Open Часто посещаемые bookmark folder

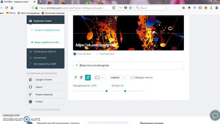pos(29,13)
